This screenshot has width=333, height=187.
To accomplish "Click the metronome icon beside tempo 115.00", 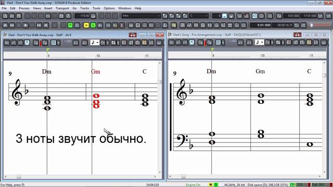I will point(93,16).
